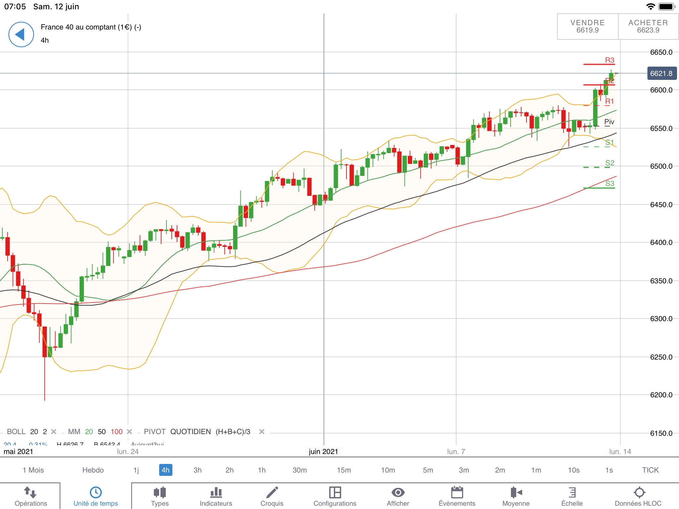
Task: Remove the MM 20 50 100 indicator
Action: (130, 432)
